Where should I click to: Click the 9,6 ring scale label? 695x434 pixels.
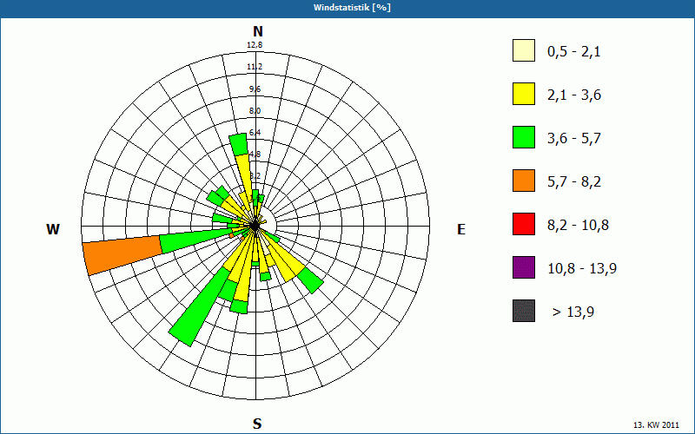(255, 89)
